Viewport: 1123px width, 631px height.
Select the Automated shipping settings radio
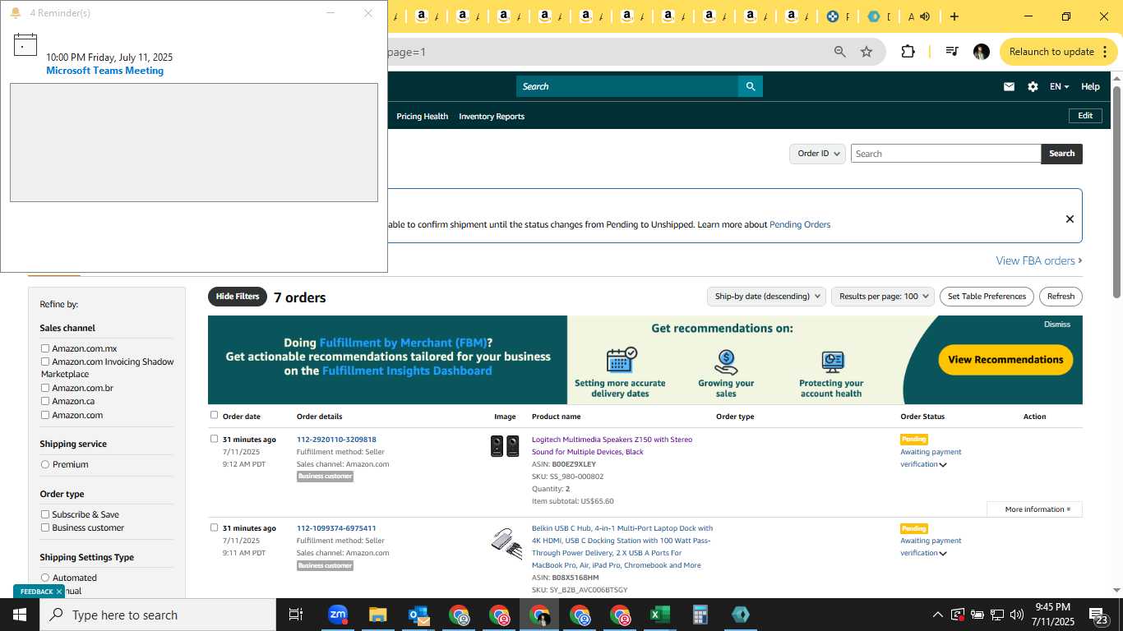pos(45,578)
